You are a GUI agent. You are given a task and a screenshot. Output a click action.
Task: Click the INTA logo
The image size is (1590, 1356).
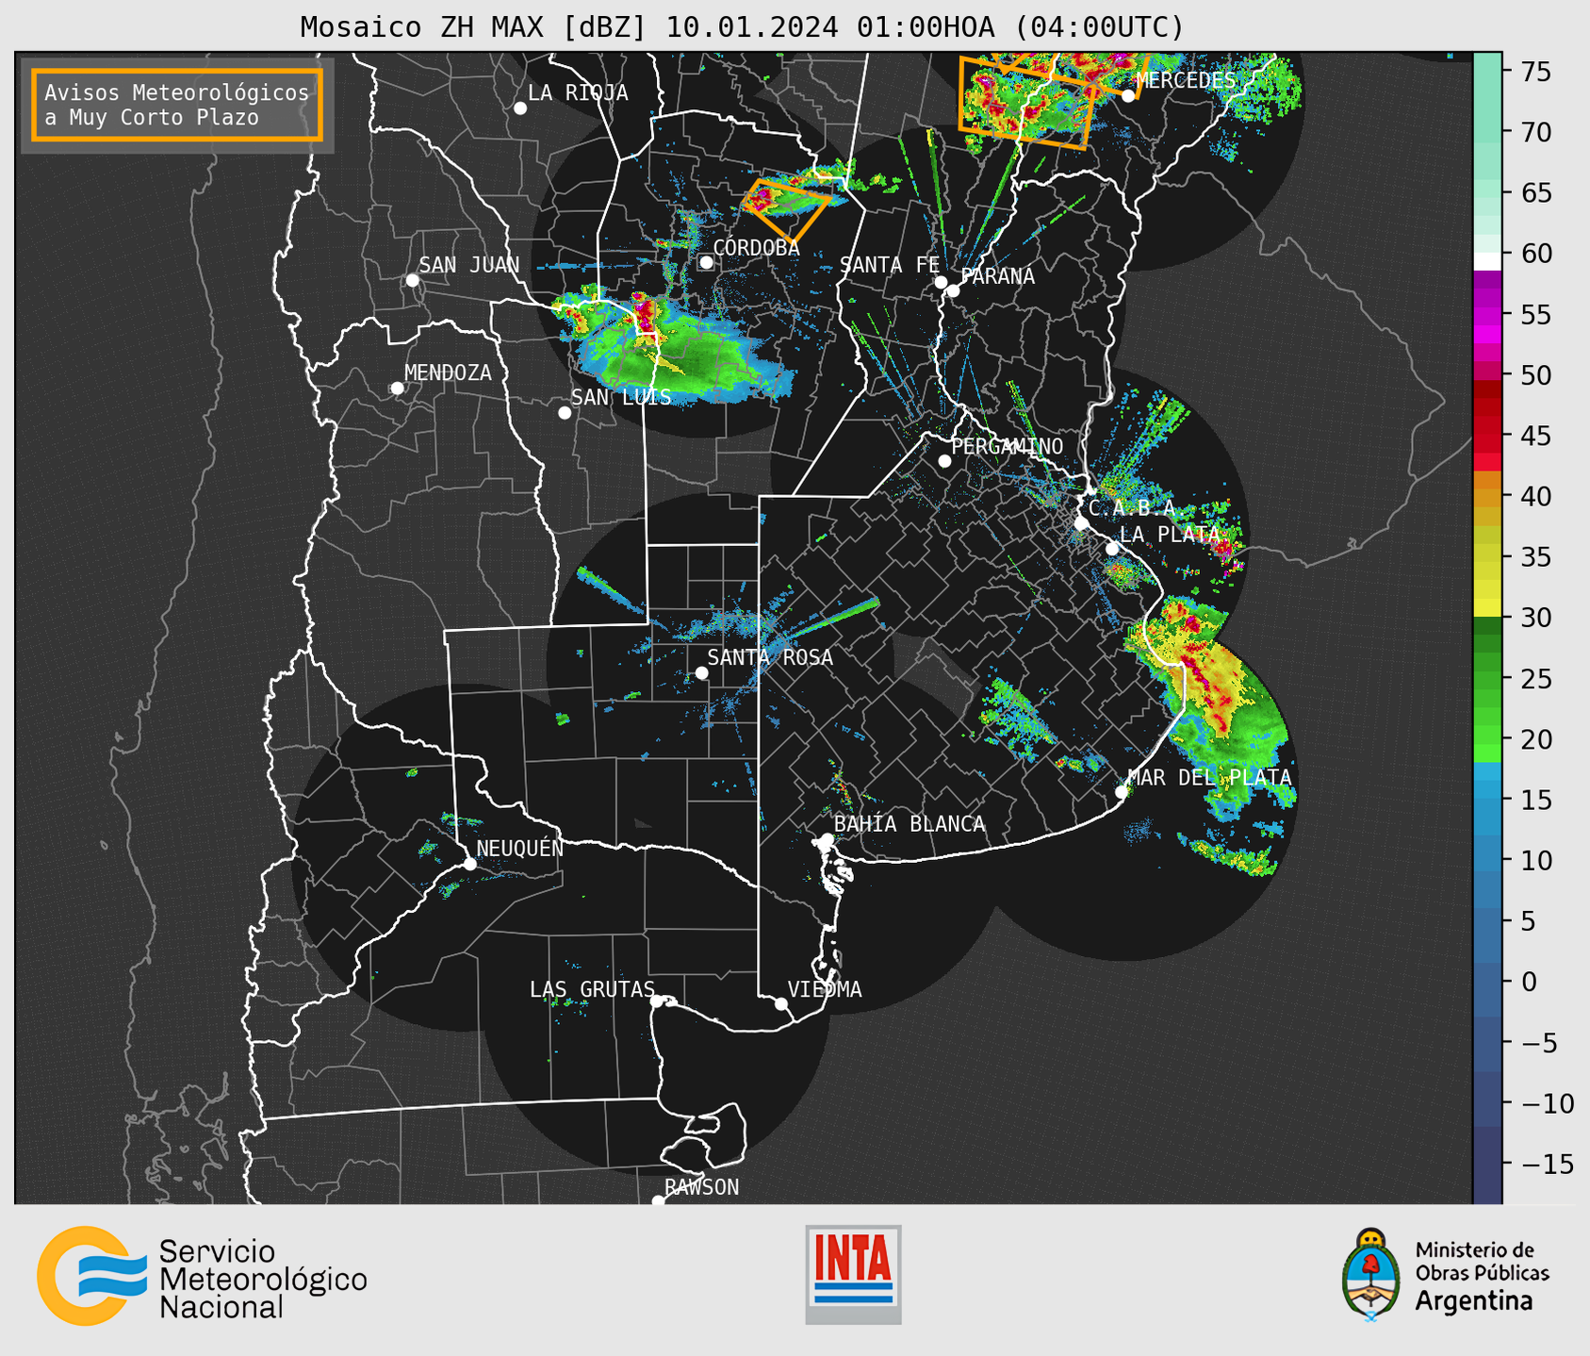click(x=853, y=1274)
